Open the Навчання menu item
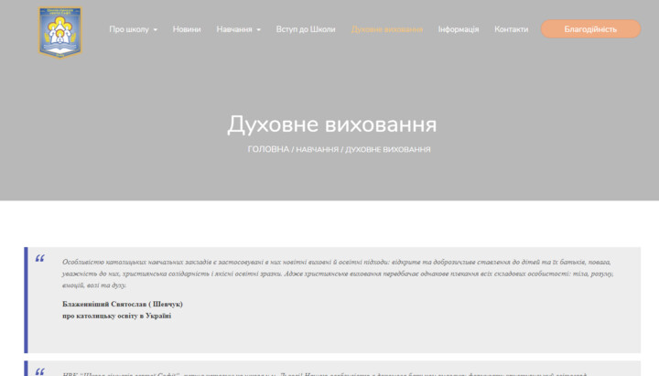Screen dimensions: 659x376 (x=234, y=29)
